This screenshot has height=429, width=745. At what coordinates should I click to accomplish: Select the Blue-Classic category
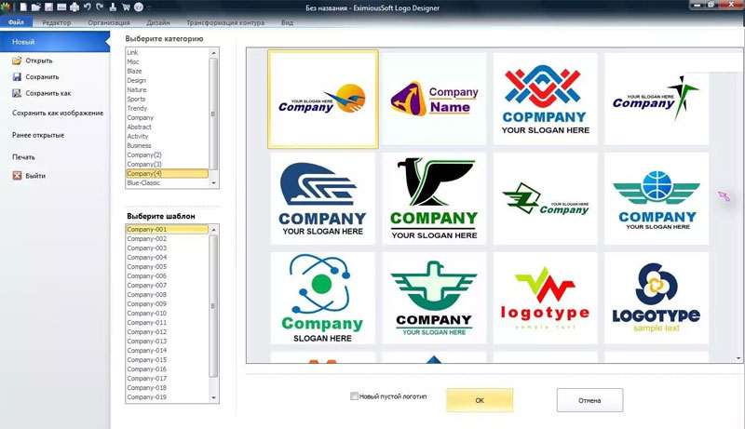[x=168, y=182]
